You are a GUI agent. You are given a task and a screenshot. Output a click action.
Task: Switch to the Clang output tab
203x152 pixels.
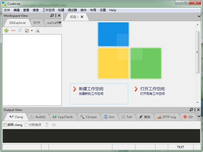click(x=16, y=117)
